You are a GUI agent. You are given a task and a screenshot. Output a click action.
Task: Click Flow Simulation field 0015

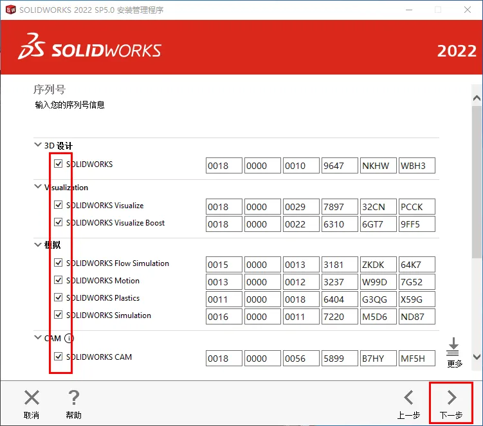click(x=224, y=265)
